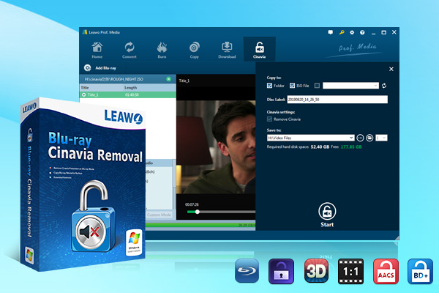Click the key registration icon
439x293 pixels.
pyautogui.click(x=342, y=32)
